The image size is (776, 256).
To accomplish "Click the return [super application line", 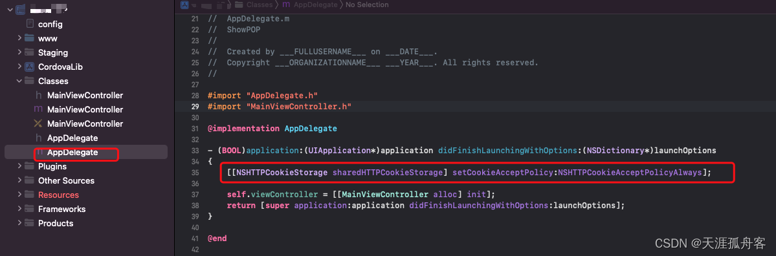I will 426,205.
